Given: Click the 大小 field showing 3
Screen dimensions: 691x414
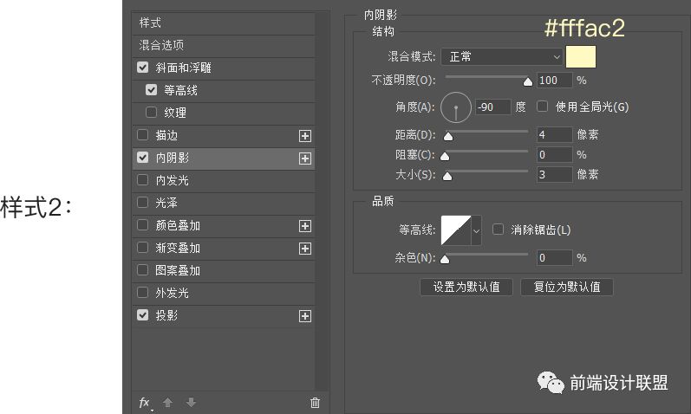Looking at the screenshot, I should pos(554,175).
